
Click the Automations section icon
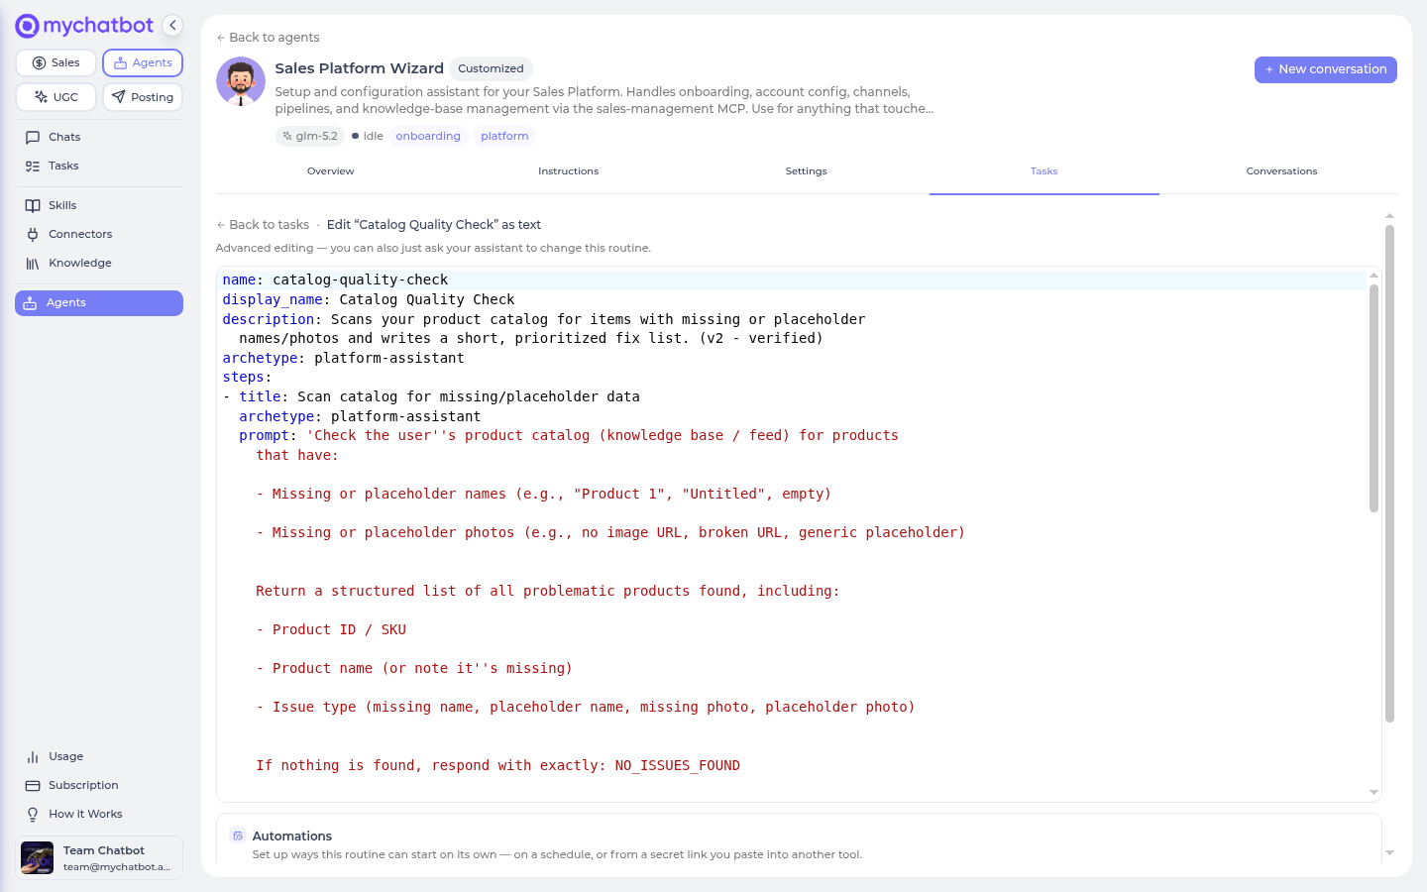(x=238, y=836)
